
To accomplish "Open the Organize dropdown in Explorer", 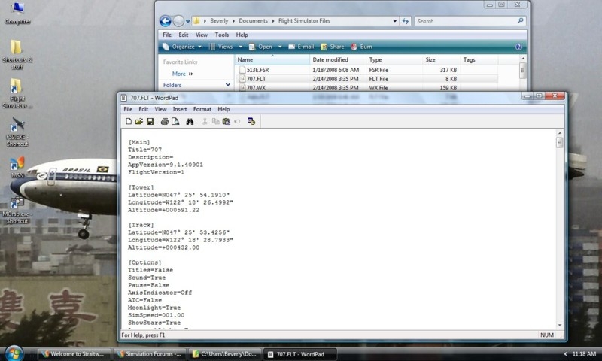I will (x=183, y=47).
